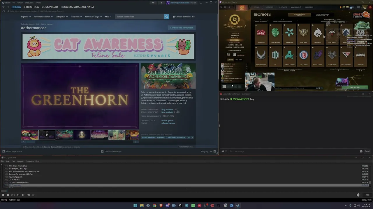Skip to previous track in music player

[13, 195]
